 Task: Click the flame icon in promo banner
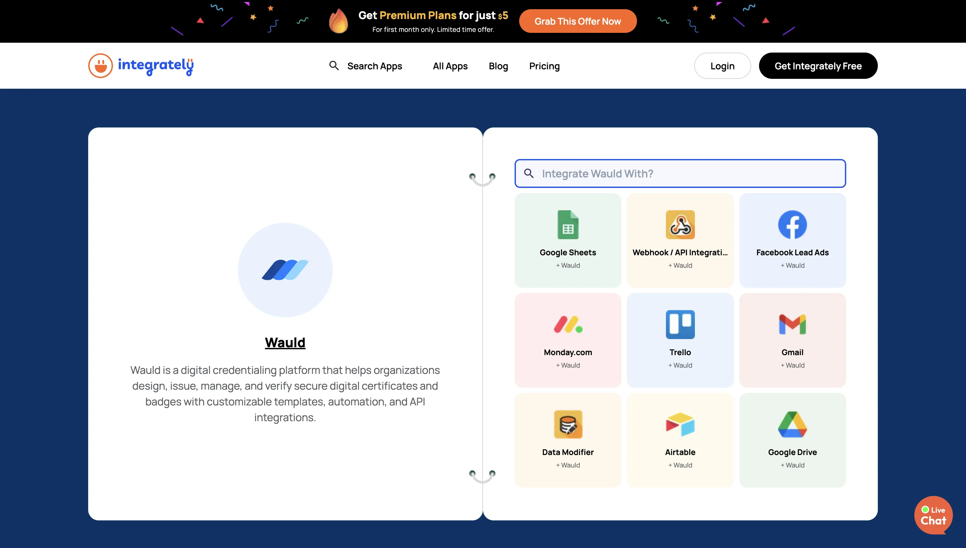[338, 21]
